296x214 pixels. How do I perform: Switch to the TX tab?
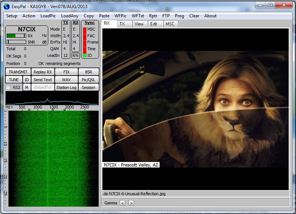point(122,24)
